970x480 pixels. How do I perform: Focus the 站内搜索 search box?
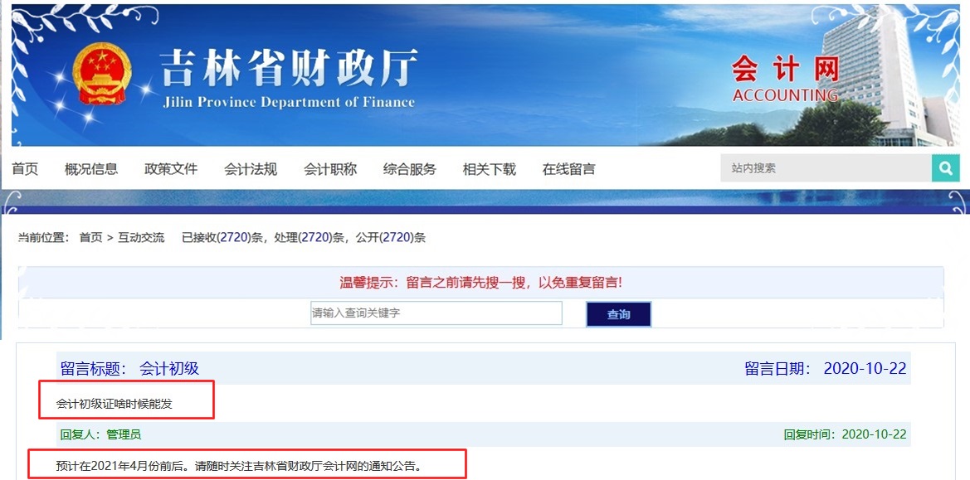[x=825, y=168]
